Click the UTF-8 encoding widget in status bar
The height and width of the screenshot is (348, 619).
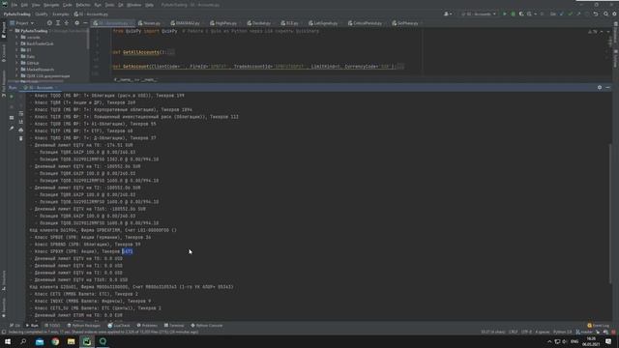[527, 333]
